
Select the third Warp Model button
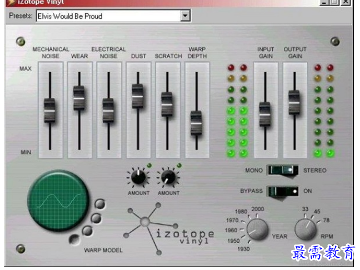87,231
